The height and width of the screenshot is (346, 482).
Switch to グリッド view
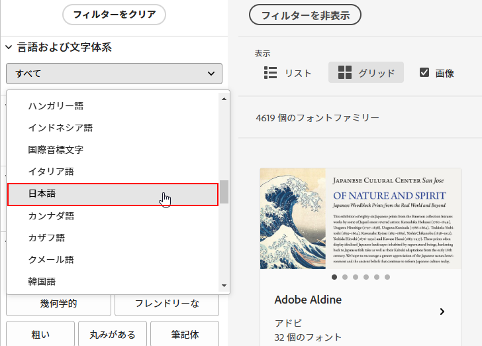[x=365, y=72]
